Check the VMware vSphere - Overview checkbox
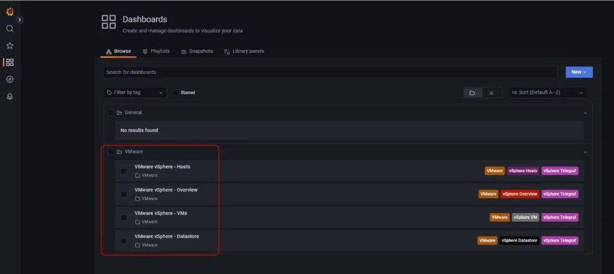This screenshot has width=614, height=274. [124, 194]
